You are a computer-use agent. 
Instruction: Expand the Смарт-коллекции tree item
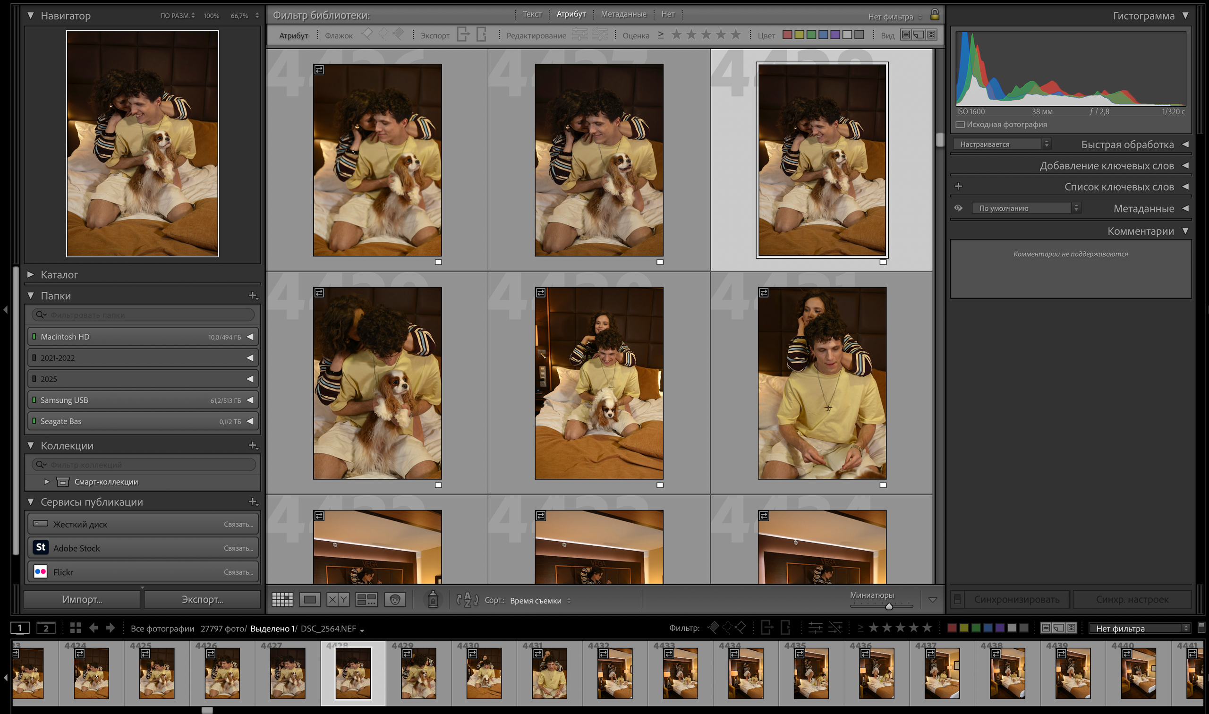(47, 482)
